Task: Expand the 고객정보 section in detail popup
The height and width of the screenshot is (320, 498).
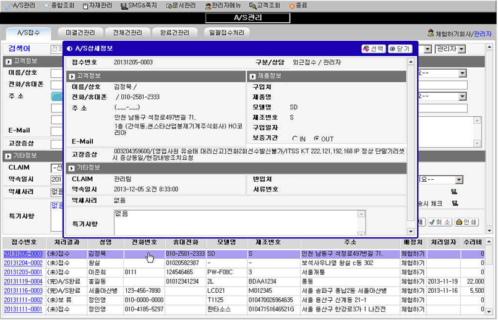Action: [72, 77]
